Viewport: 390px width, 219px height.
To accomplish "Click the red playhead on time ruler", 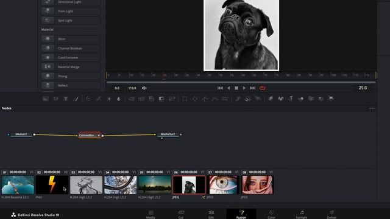I will tap(163, 75).
